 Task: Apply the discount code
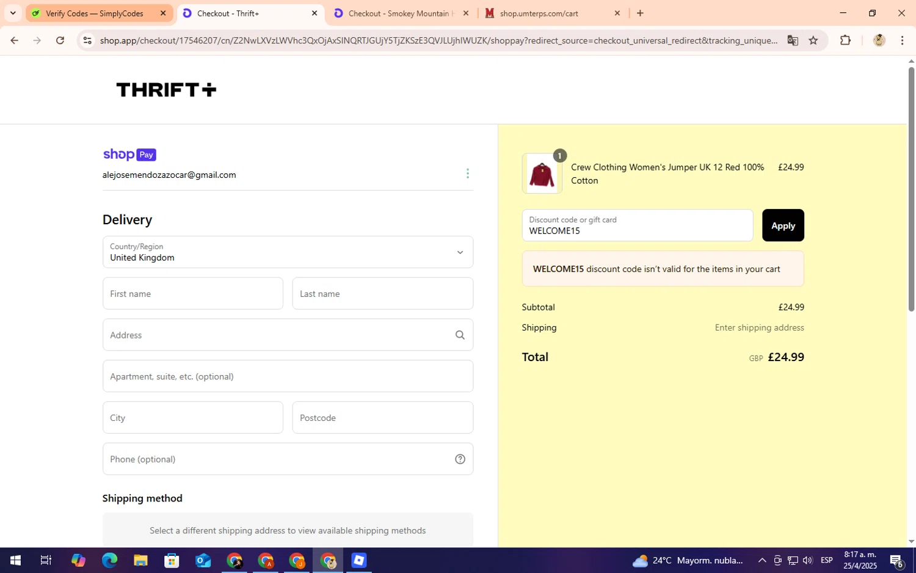click(783, 225)
